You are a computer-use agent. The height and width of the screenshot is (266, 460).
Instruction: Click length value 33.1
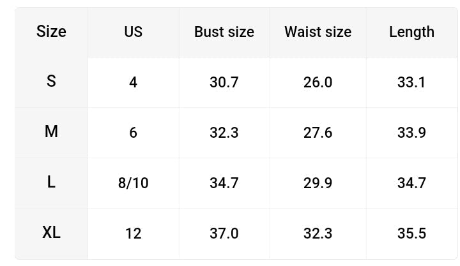411,82
